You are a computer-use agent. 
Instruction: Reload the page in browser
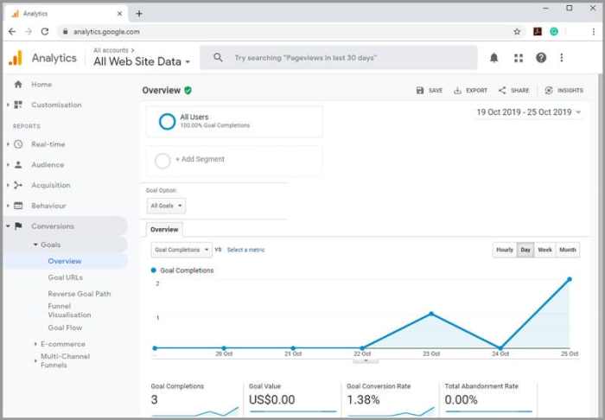pos(45,32)
